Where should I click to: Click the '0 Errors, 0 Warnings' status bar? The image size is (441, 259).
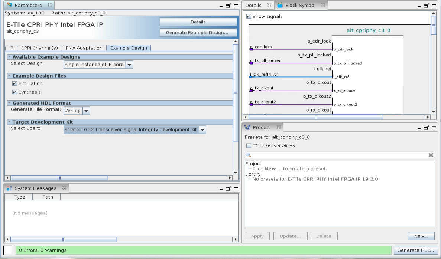tap(203, 250)
